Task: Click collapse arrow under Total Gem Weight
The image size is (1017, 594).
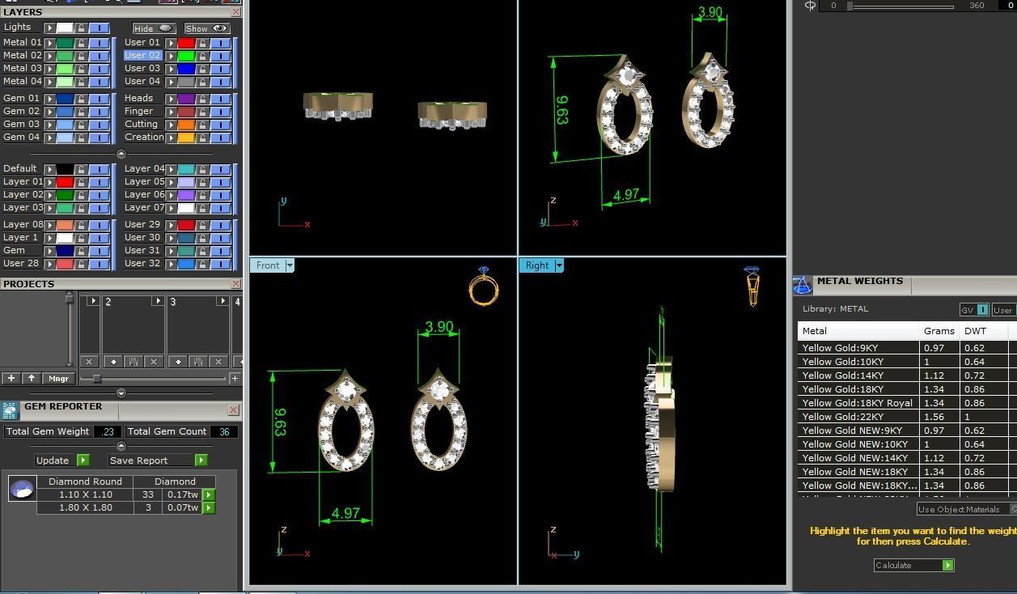Action: [121, 446]
